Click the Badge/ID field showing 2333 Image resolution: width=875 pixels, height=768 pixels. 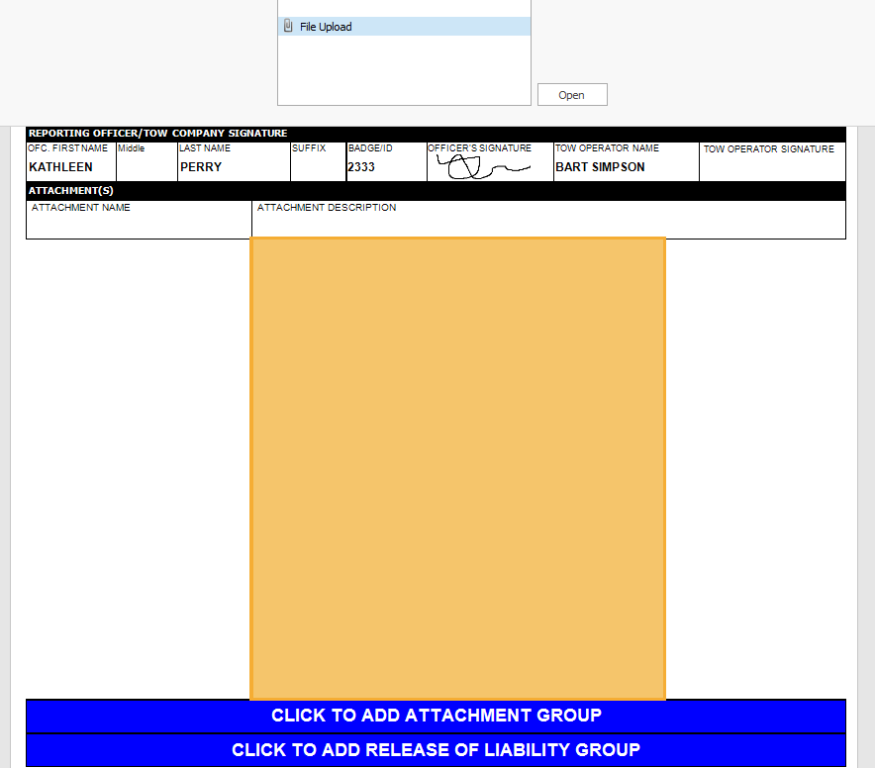point(386,167)
